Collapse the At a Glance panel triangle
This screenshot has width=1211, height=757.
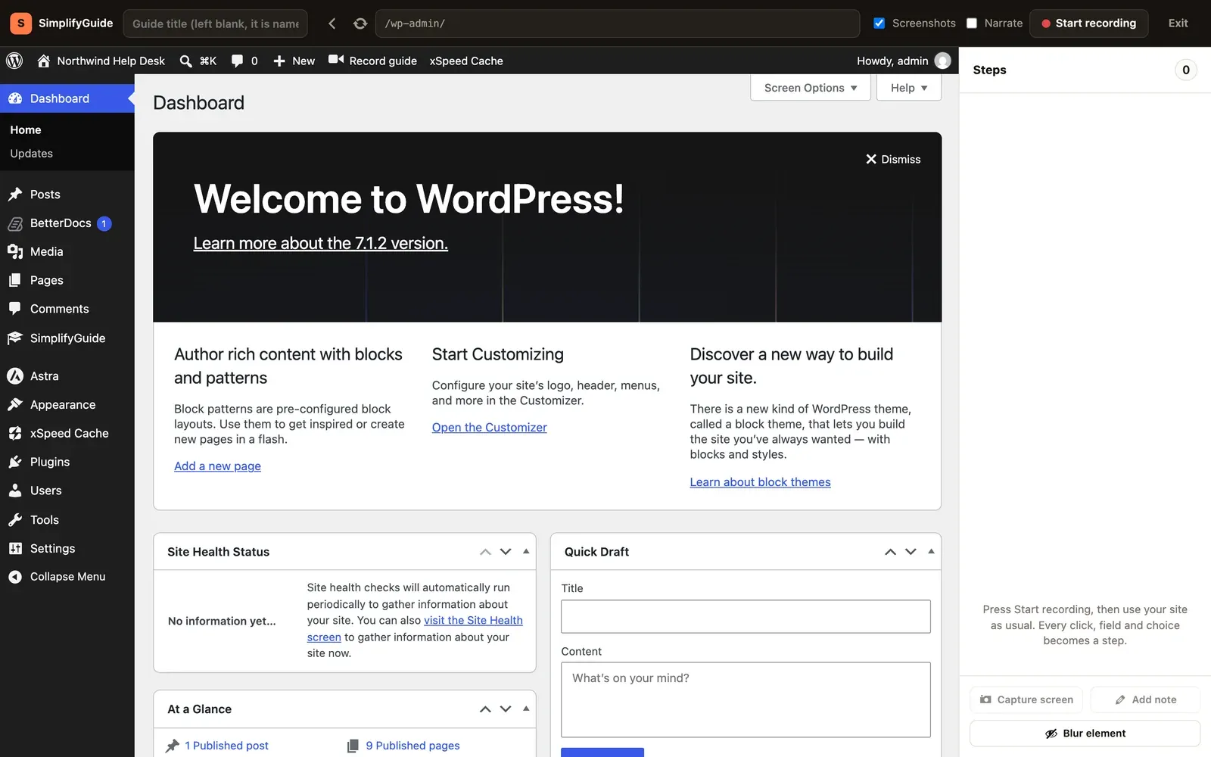(526, 709)
